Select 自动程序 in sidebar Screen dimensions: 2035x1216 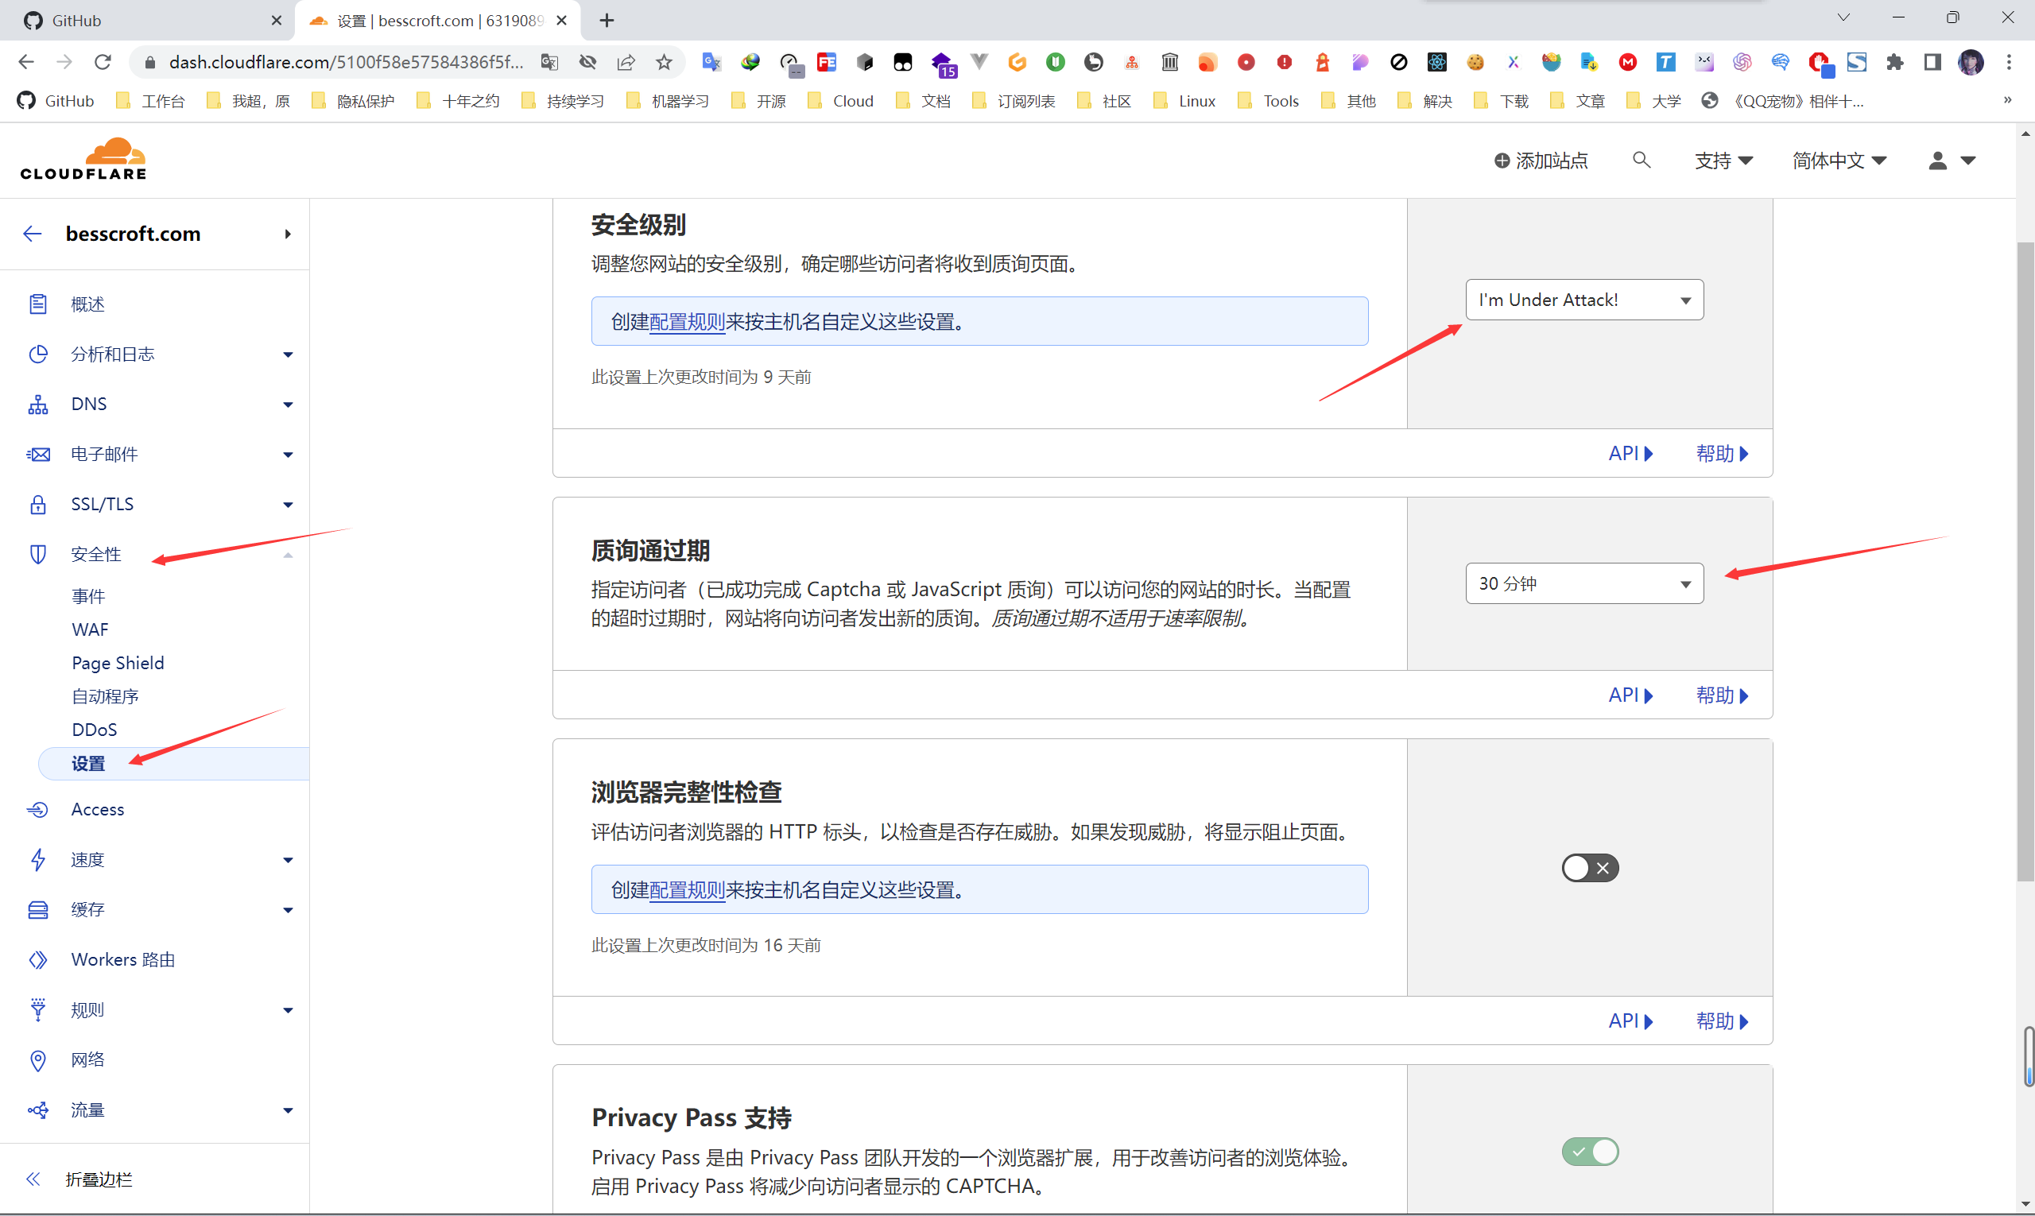click(x=105, y=695)
